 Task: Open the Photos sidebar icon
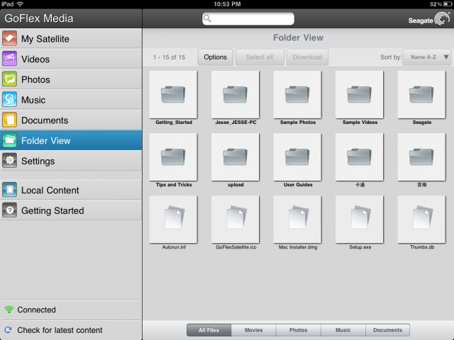pos(9,79)
